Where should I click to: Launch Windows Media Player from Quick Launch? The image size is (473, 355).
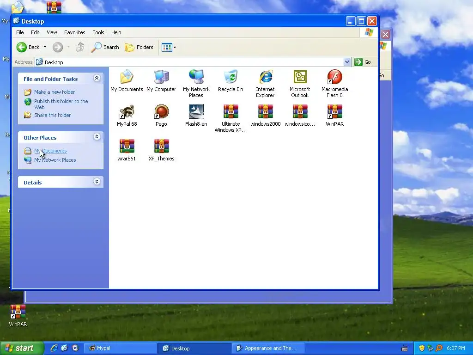75,348
